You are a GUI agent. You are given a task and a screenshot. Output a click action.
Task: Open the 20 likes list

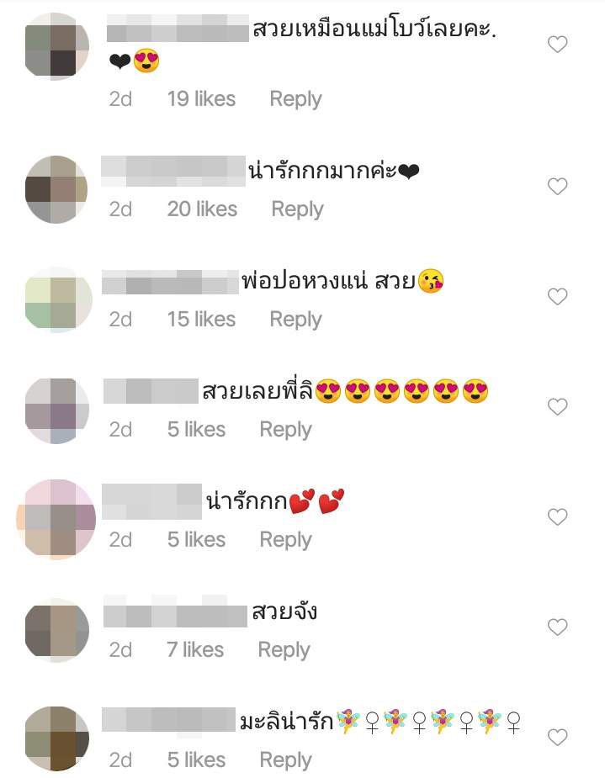202,209
